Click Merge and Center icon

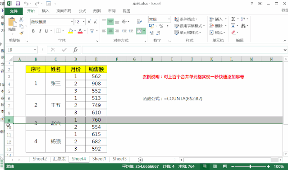point(139,31)
